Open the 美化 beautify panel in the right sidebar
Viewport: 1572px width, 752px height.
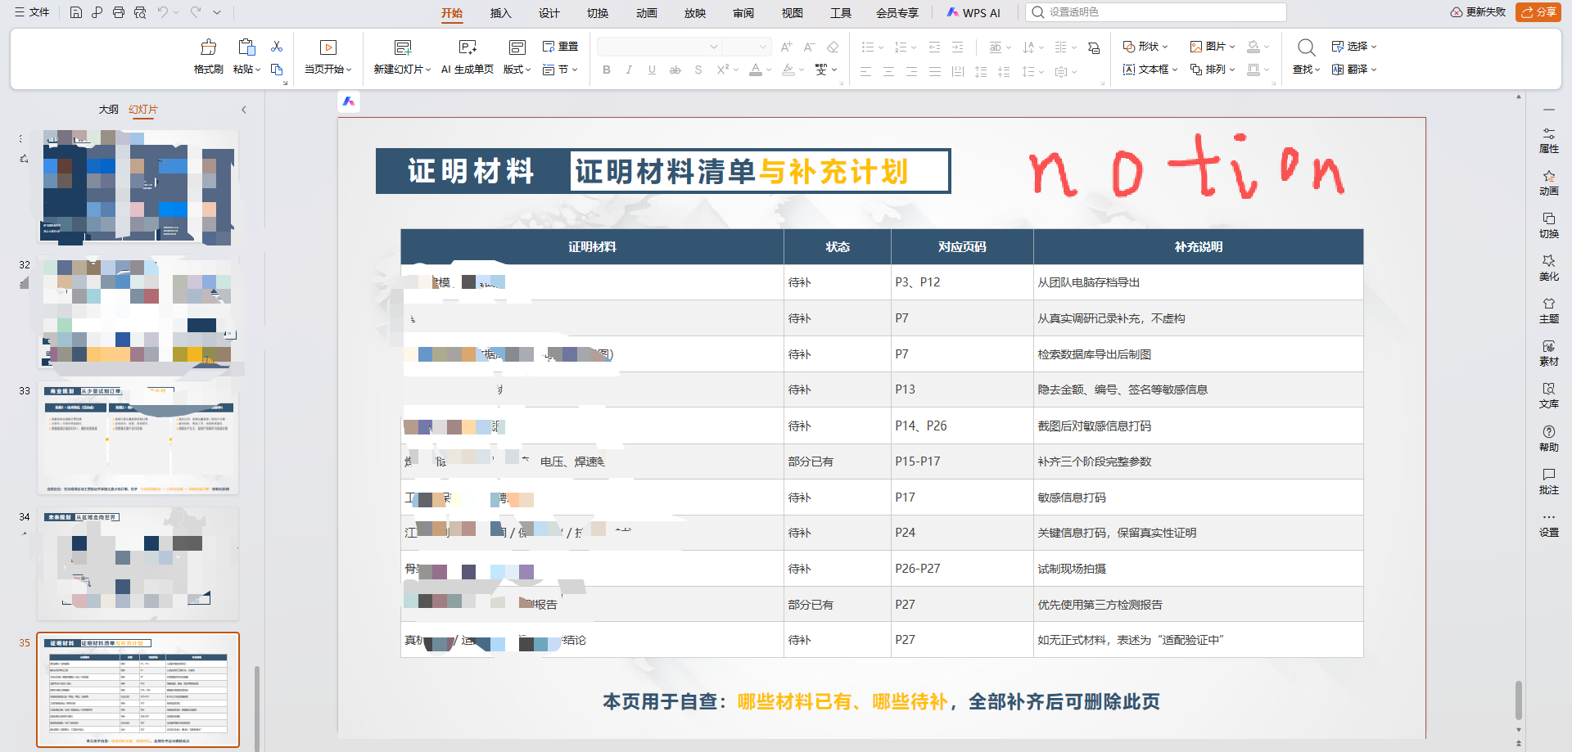1549,268
